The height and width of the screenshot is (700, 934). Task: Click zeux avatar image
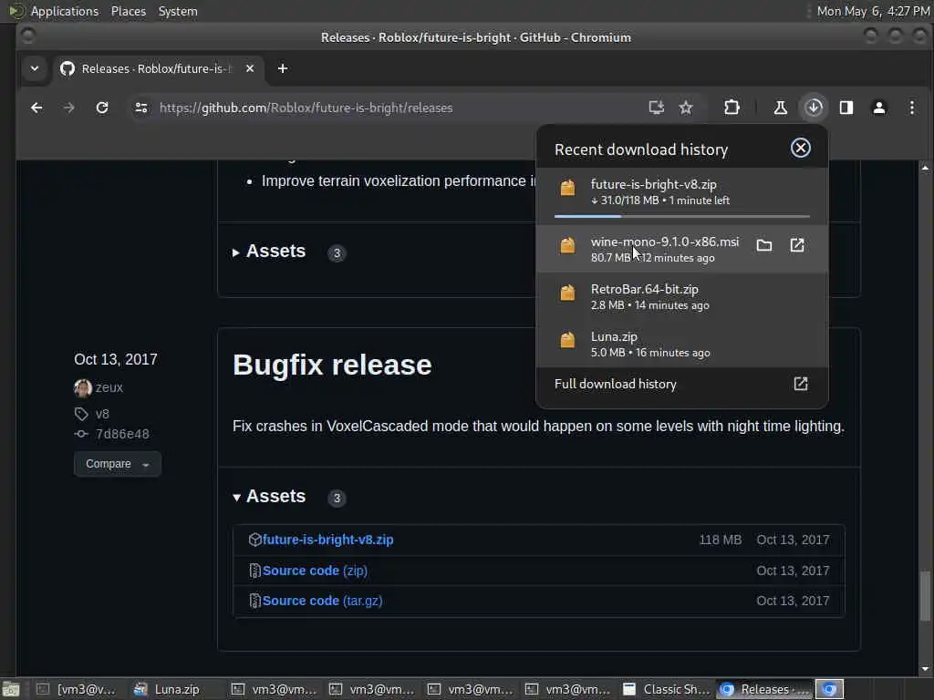point(82,387)
